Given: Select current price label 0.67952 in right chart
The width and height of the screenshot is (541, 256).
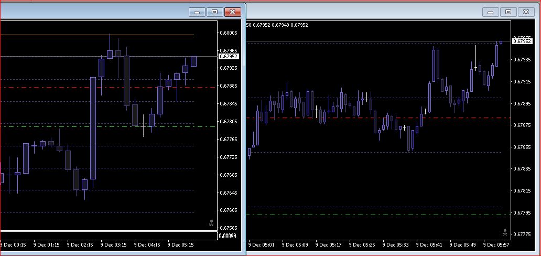Looking at the screenshot, I should (522, 41).
